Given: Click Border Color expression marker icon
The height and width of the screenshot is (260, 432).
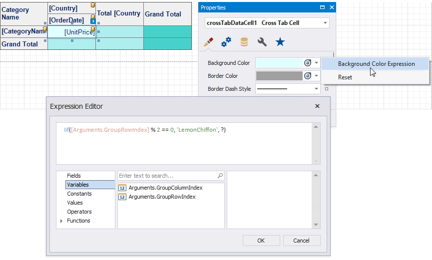Looking at the screenshot, I should pos(308,76).
